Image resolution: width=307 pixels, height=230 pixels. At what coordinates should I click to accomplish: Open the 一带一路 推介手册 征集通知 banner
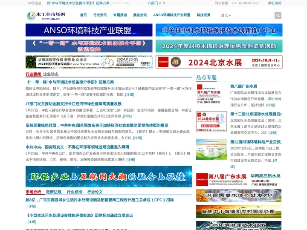coord(89,46)
